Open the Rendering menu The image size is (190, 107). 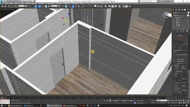click(59, 4)
